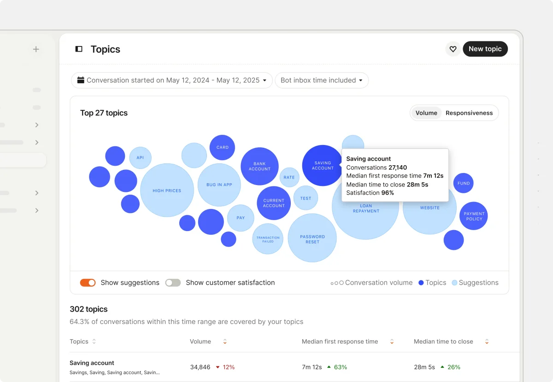Click the sort icon beside Topics column header
Viewport: 553px width, 382px height.
click(94, 341)
